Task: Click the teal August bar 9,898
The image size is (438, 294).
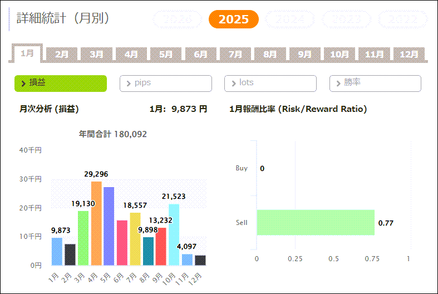Action: (148, 251)
